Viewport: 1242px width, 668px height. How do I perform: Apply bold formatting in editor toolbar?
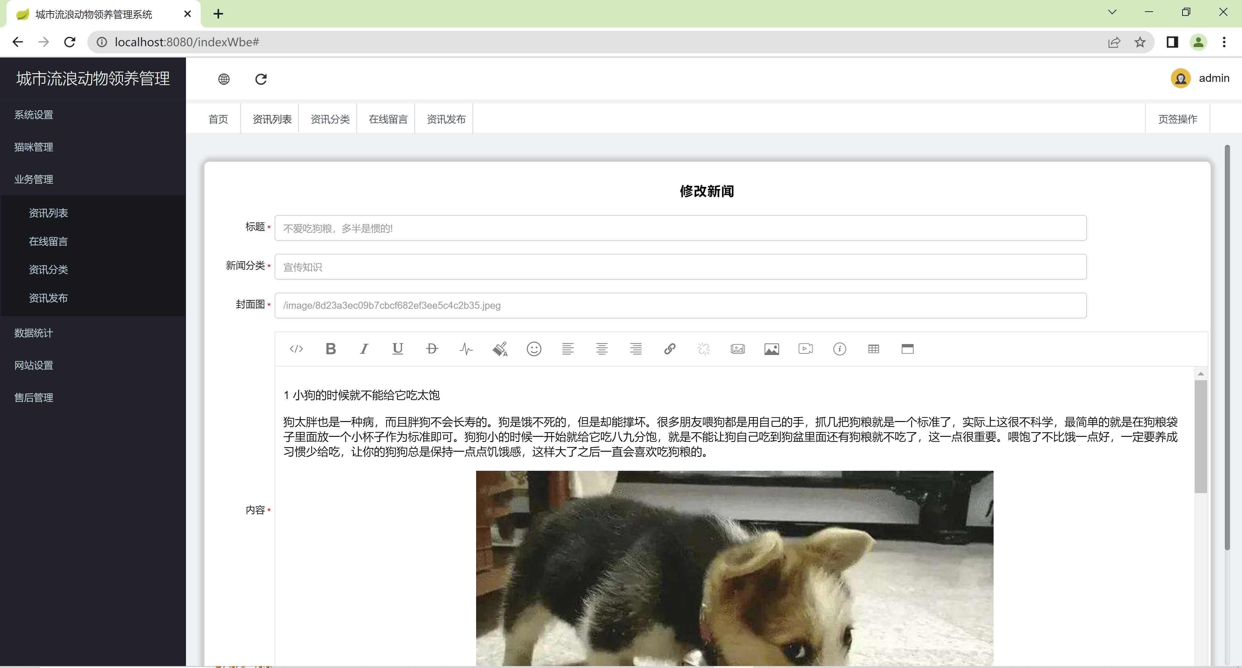pos(330,349)
